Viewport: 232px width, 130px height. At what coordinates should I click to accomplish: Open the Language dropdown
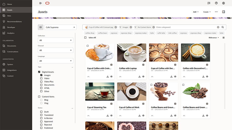[55, 61]
